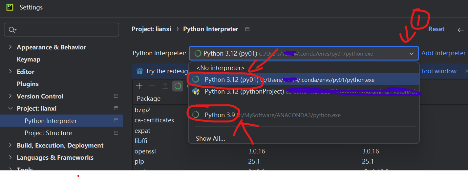
Task: Click the icon on the Python Interpreter tree row
Action: pos(116,121)
